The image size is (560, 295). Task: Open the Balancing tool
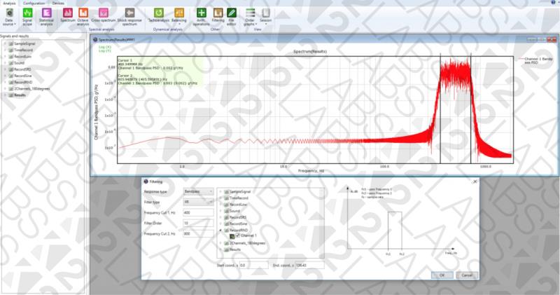point(179,15)
